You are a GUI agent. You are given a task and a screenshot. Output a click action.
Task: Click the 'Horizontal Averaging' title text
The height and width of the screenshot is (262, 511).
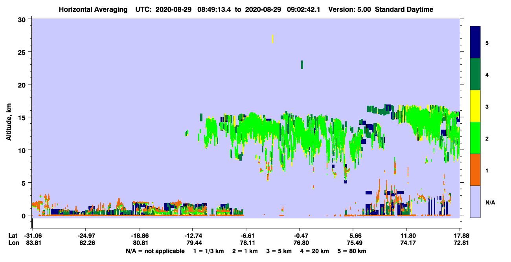click(x=94, y=9)
